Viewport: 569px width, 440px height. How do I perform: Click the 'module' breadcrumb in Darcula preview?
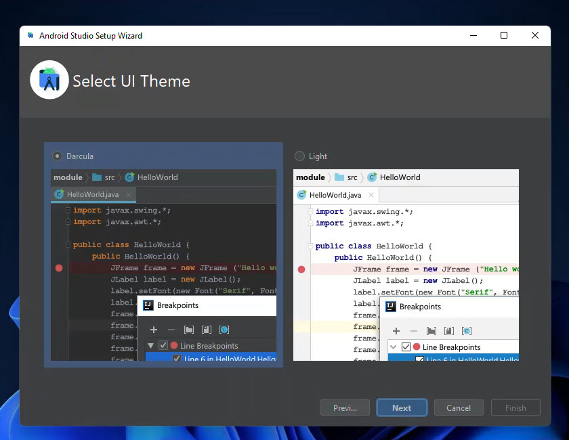tap(68, 177)
